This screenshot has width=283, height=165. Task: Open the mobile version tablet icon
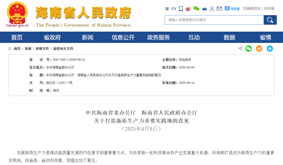181,8
